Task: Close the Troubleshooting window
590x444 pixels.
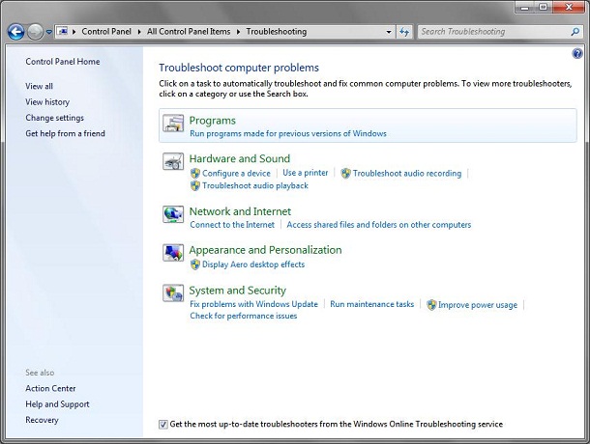Action: [569, 7]
